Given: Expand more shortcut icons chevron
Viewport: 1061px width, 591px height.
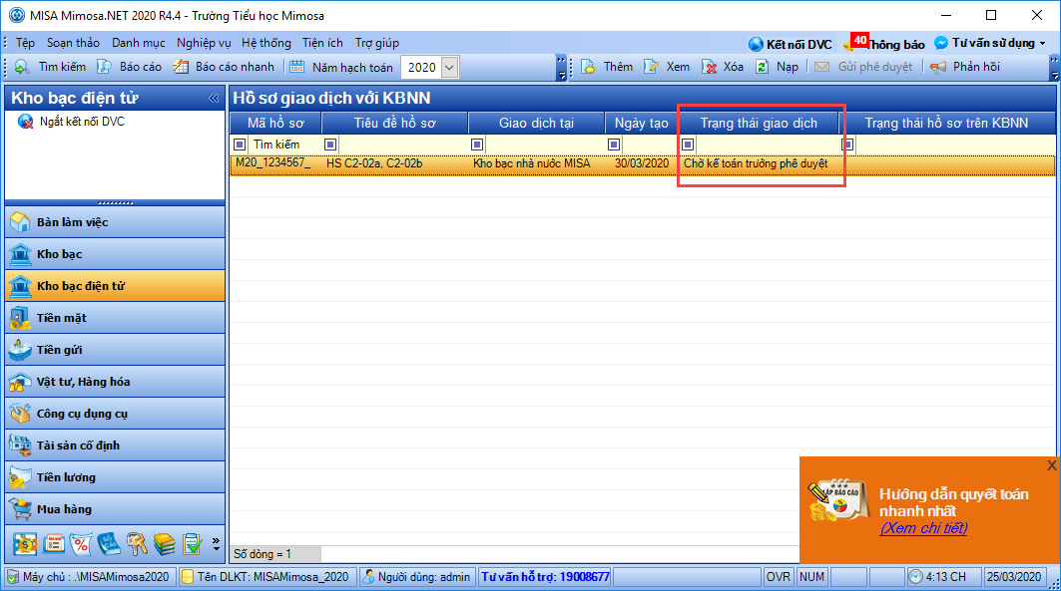Looking at the screenshot, I should point(216,544).
